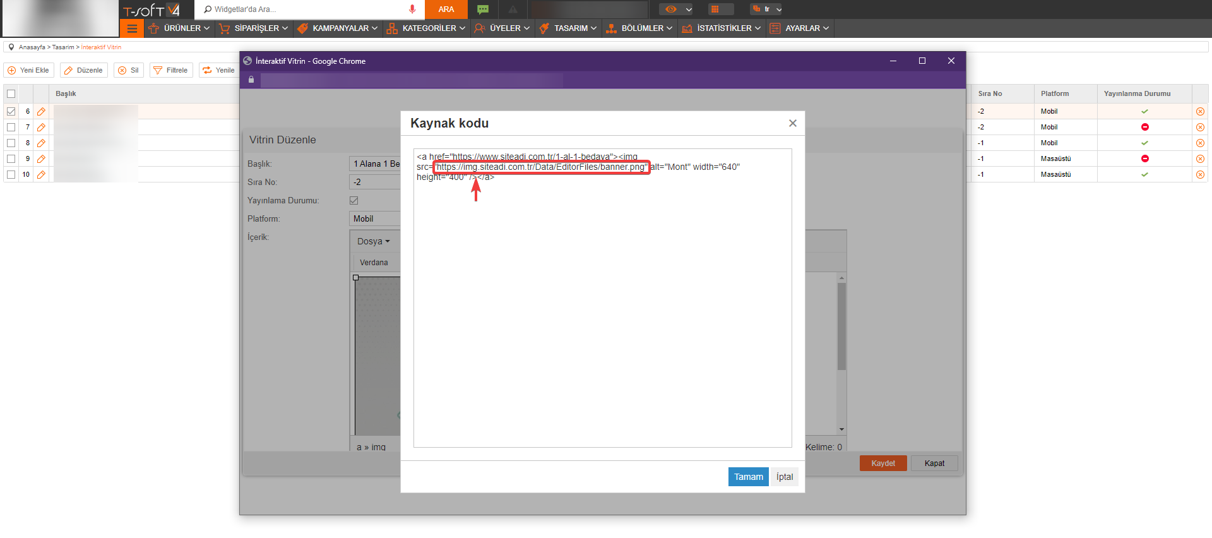Click the scroll-down arrow of the editor scrollbar
The image size is (1212, 538).
(841, 429)
